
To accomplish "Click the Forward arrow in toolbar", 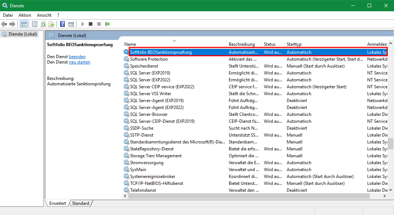I will coord(12,24).
